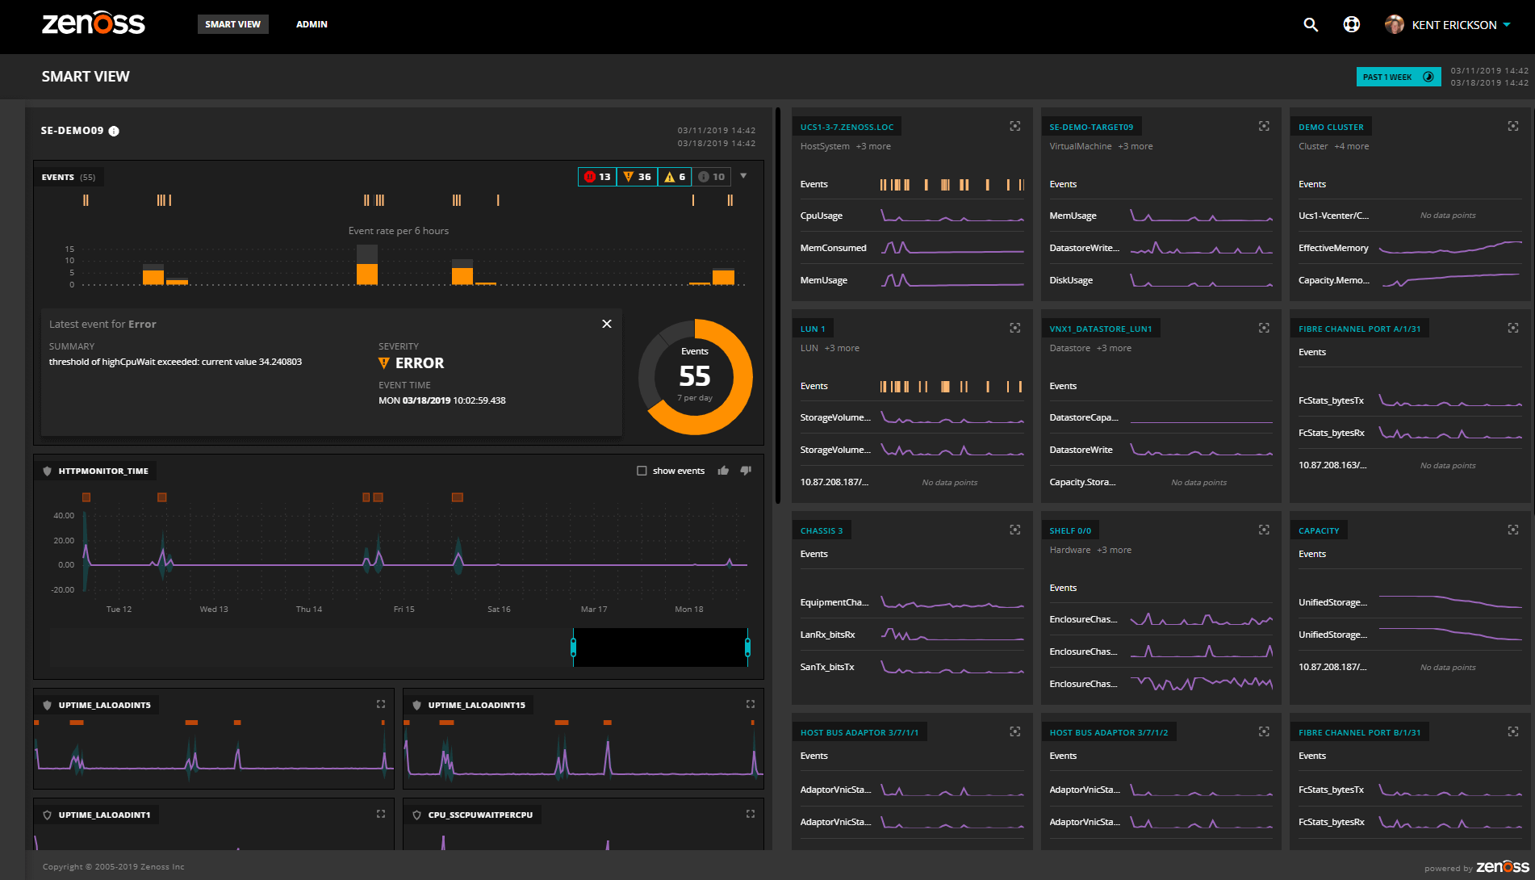This screenshot has width=1535, height=880.
Task: Expand HostSystem +3 more tags
Action: (x=873, y=146)
